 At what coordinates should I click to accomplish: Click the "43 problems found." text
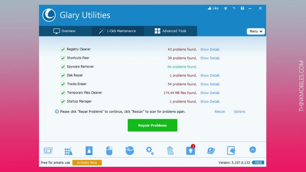click(182, 49)
